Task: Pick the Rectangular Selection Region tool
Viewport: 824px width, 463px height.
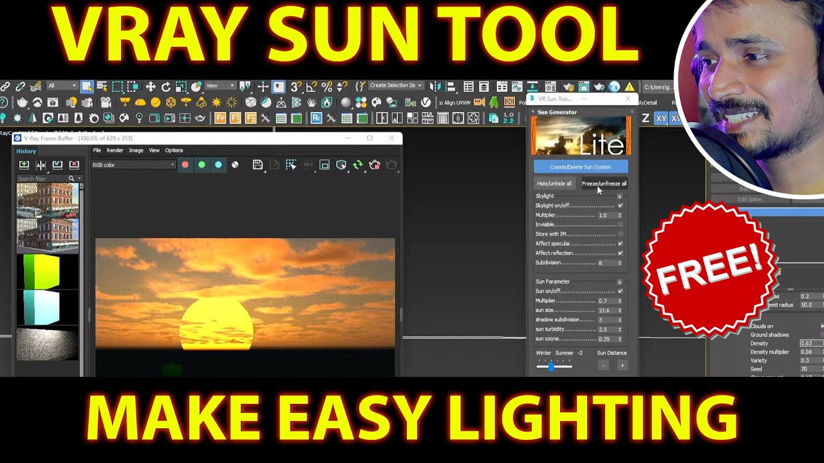Action: pyautogui.click(x=117, y=86)
